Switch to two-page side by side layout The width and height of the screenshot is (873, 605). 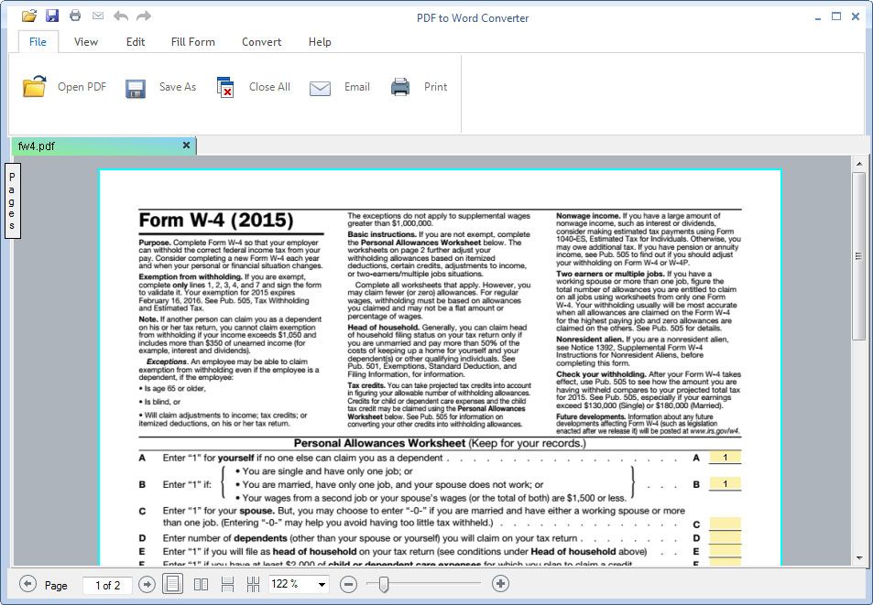201,585
